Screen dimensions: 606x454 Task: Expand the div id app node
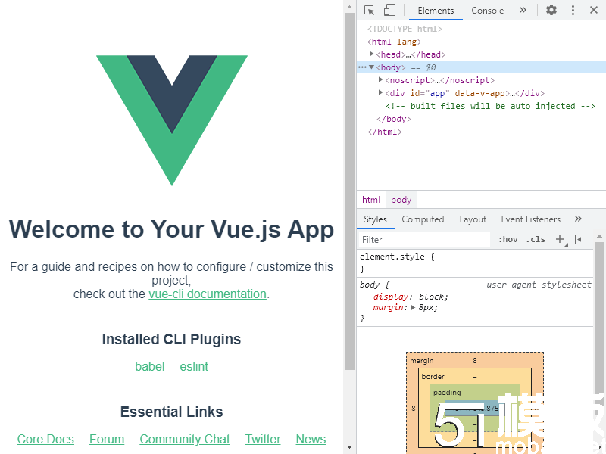click(382, 92)
